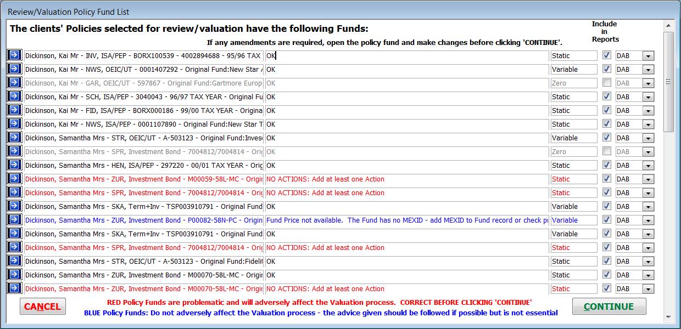Click Static type field on FID BORX000186 row
Screen dimensions: 681x329
[x=574, y=110]
